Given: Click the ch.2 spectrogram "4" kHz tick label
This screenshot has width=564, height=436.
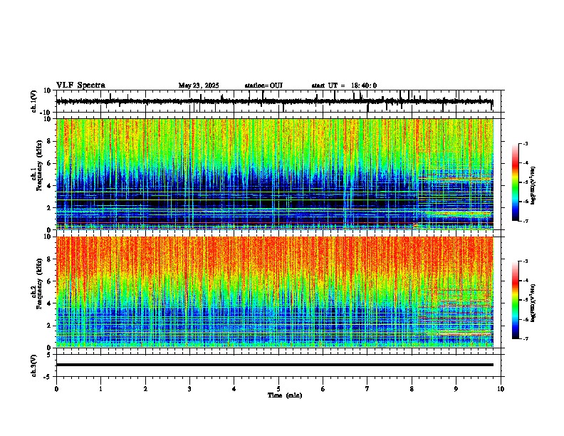Looking at the screenshot, I should (x=50, y=303).
